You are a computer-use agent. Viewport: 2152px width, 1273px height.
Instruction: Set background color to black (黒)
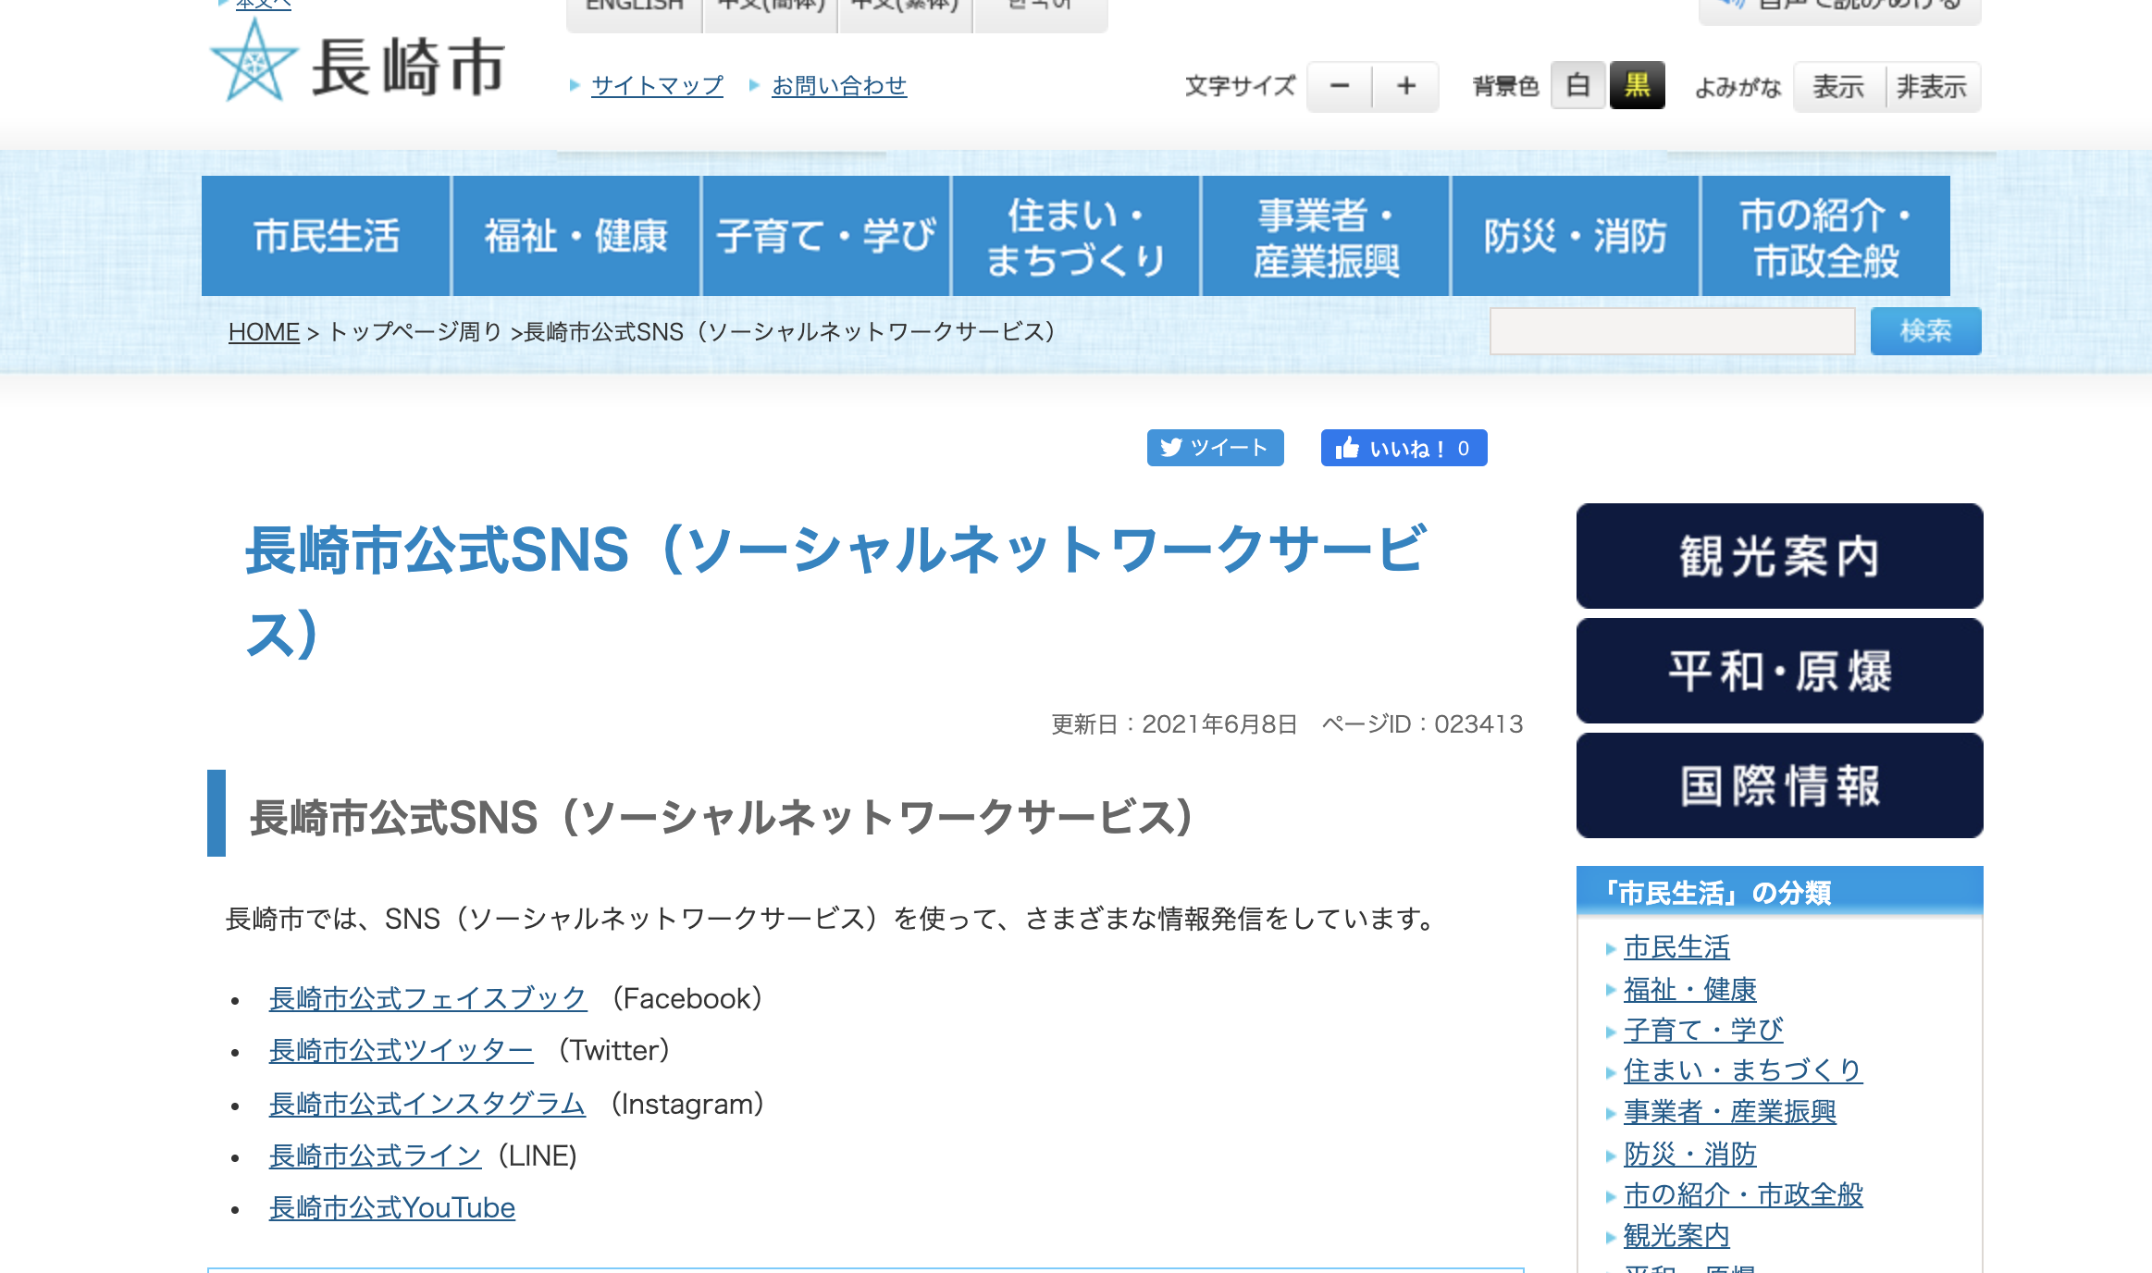(x=1637, y=86)
